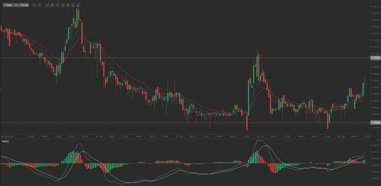
Task: Click the copy documents icon in the toolbar
Action: 68,5
